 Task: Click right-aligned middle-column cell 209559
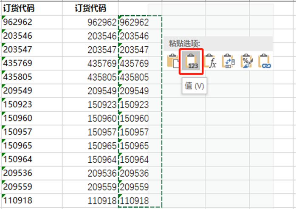point(90,187)
